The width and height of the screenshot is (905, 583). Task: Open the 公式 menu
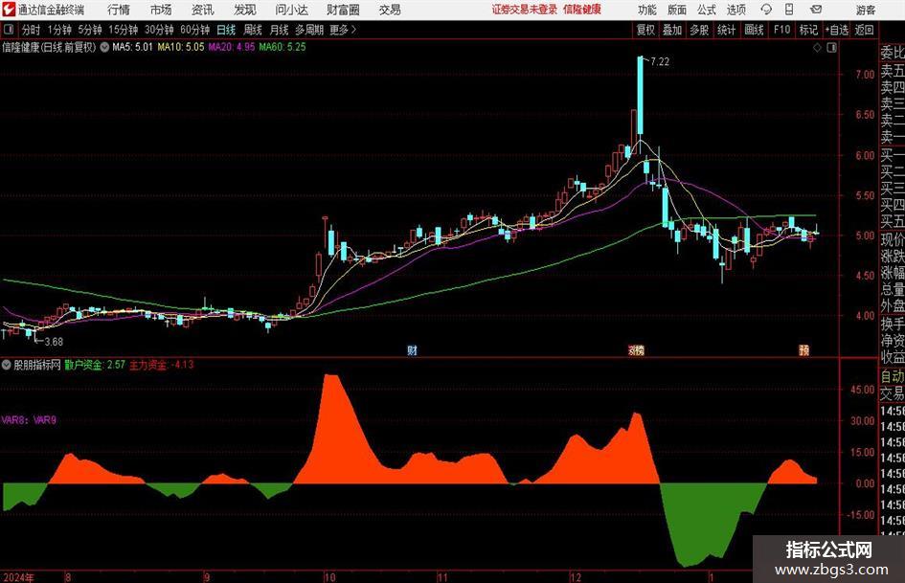707,10
